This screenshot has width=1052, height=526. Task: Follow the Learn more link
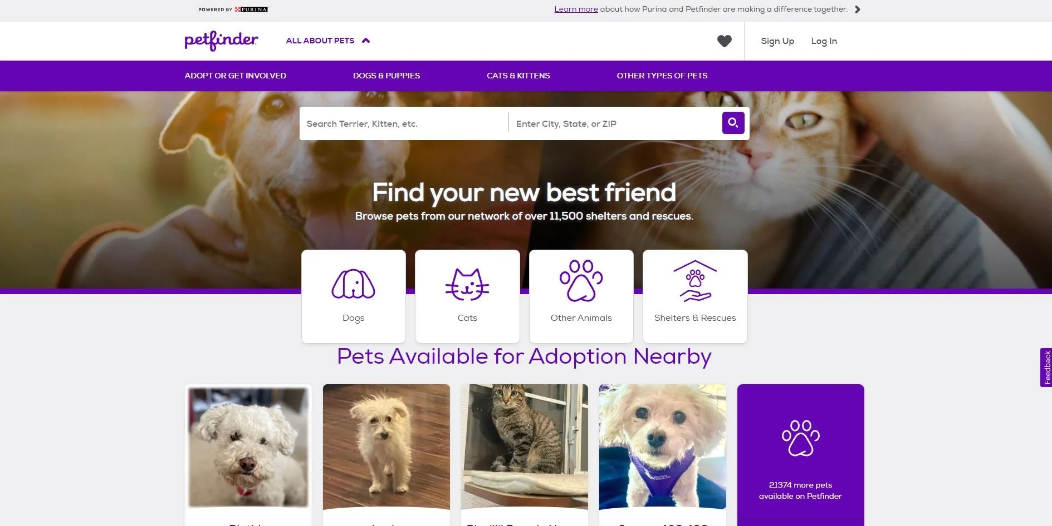[x=576, y=9]
